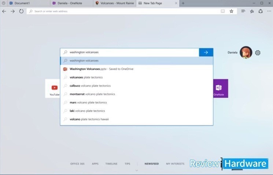Viewport: 273px width, 175px height.
Task: Open the reading view icon
Action: tap(222, 11)
